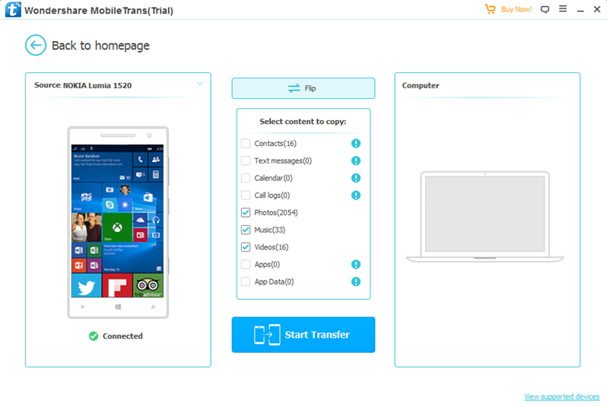Check the Apps(0) checkbox
The image size is (607, 407).
tap(246, 265)
